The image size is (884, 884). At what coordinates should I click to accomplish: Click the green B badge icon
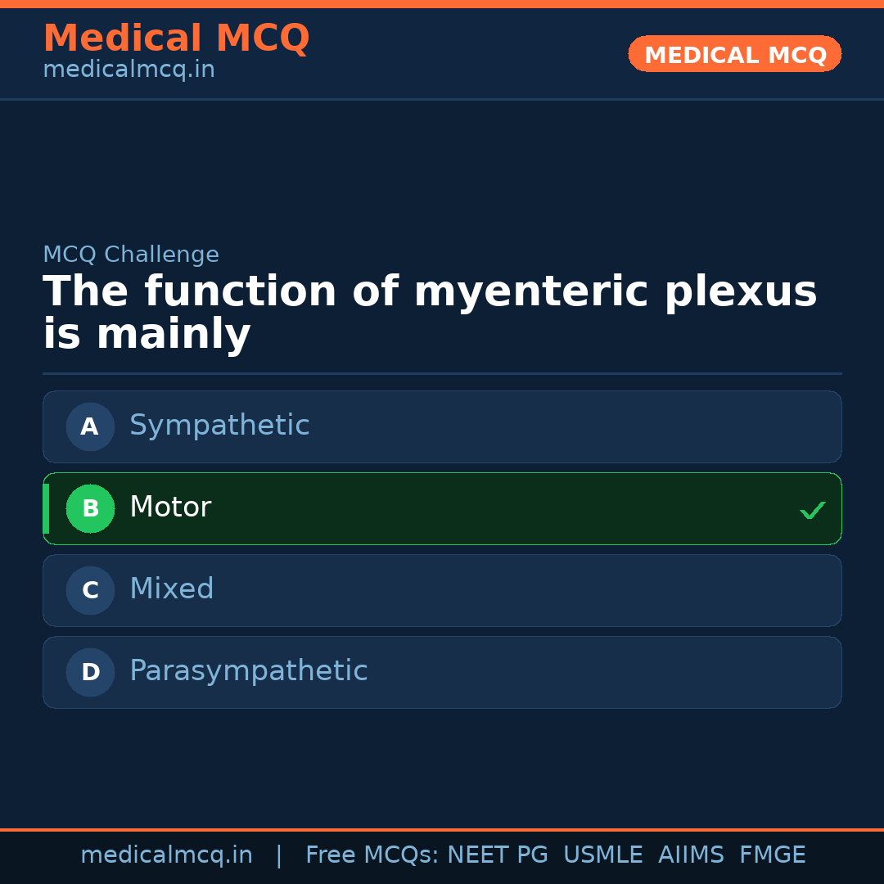tap(90, 508)
